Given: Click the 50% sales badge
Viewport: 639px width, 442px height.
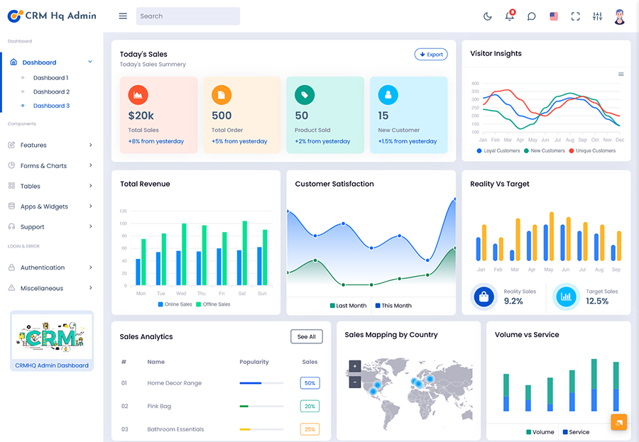Looking at the screenshot, I should [310, 383].
